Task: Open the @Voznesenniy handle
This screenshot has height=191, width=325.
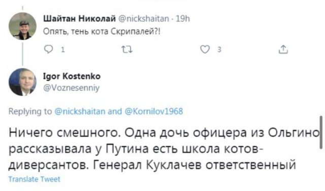Action: click(71, 88)
